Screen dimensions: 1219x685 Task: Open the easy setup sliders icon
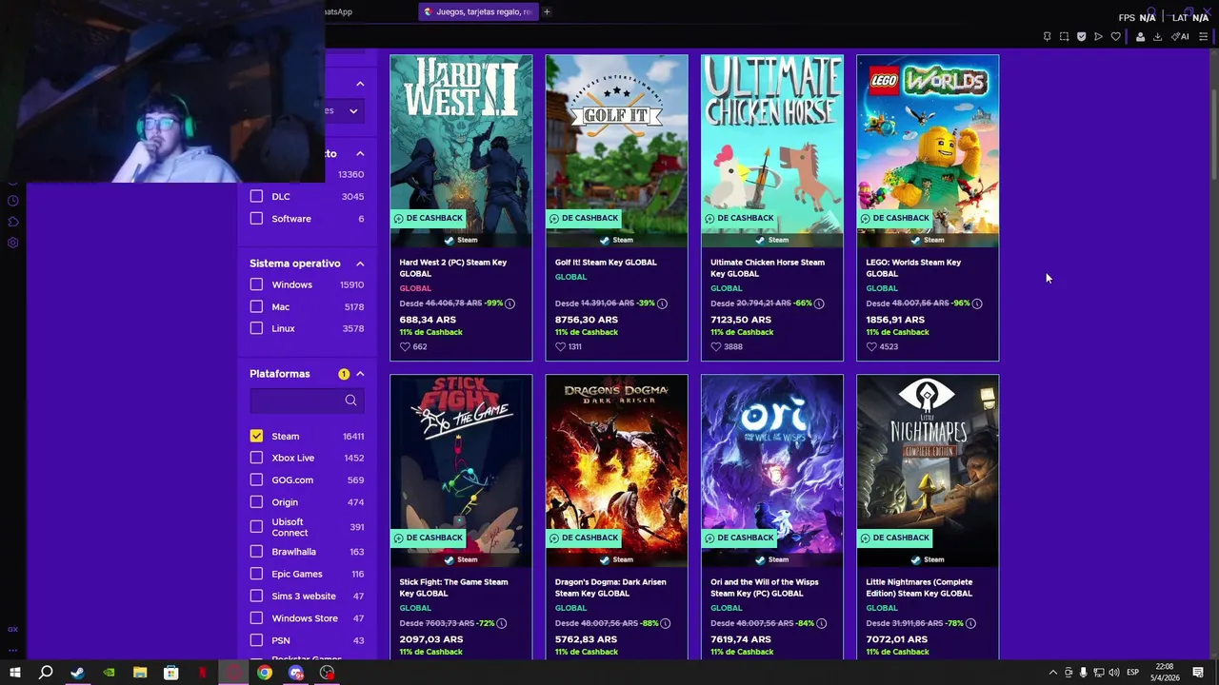[1203, 36]
